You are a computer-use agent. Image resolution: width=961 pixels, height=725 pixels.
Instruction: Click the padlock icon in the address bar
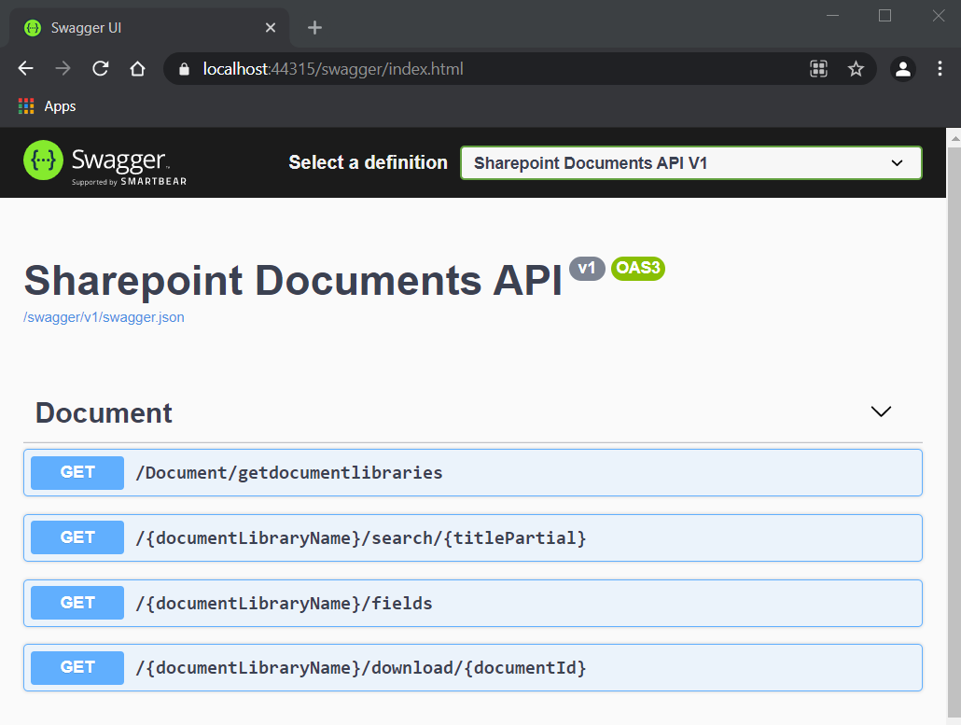coord(183,68)
